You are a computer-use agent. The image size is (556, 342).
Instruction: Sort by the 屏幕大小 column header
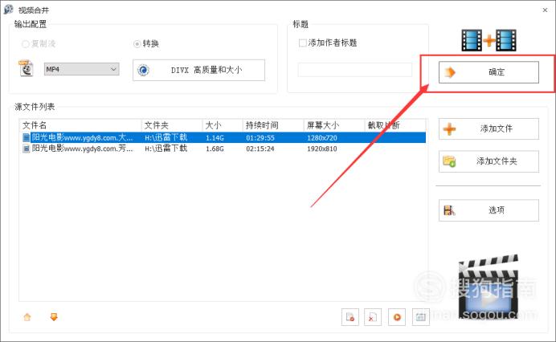pyautogui.click(x=334, y=125)
